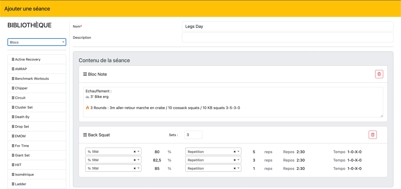
Task: Clear the first row % 1RM selection
Action: click(x=134, y=152)
